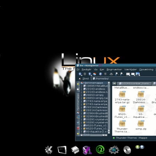Screen dimensions: 156x156
Task: Click the blue upload arrow icon
Action: click(142, 147)
